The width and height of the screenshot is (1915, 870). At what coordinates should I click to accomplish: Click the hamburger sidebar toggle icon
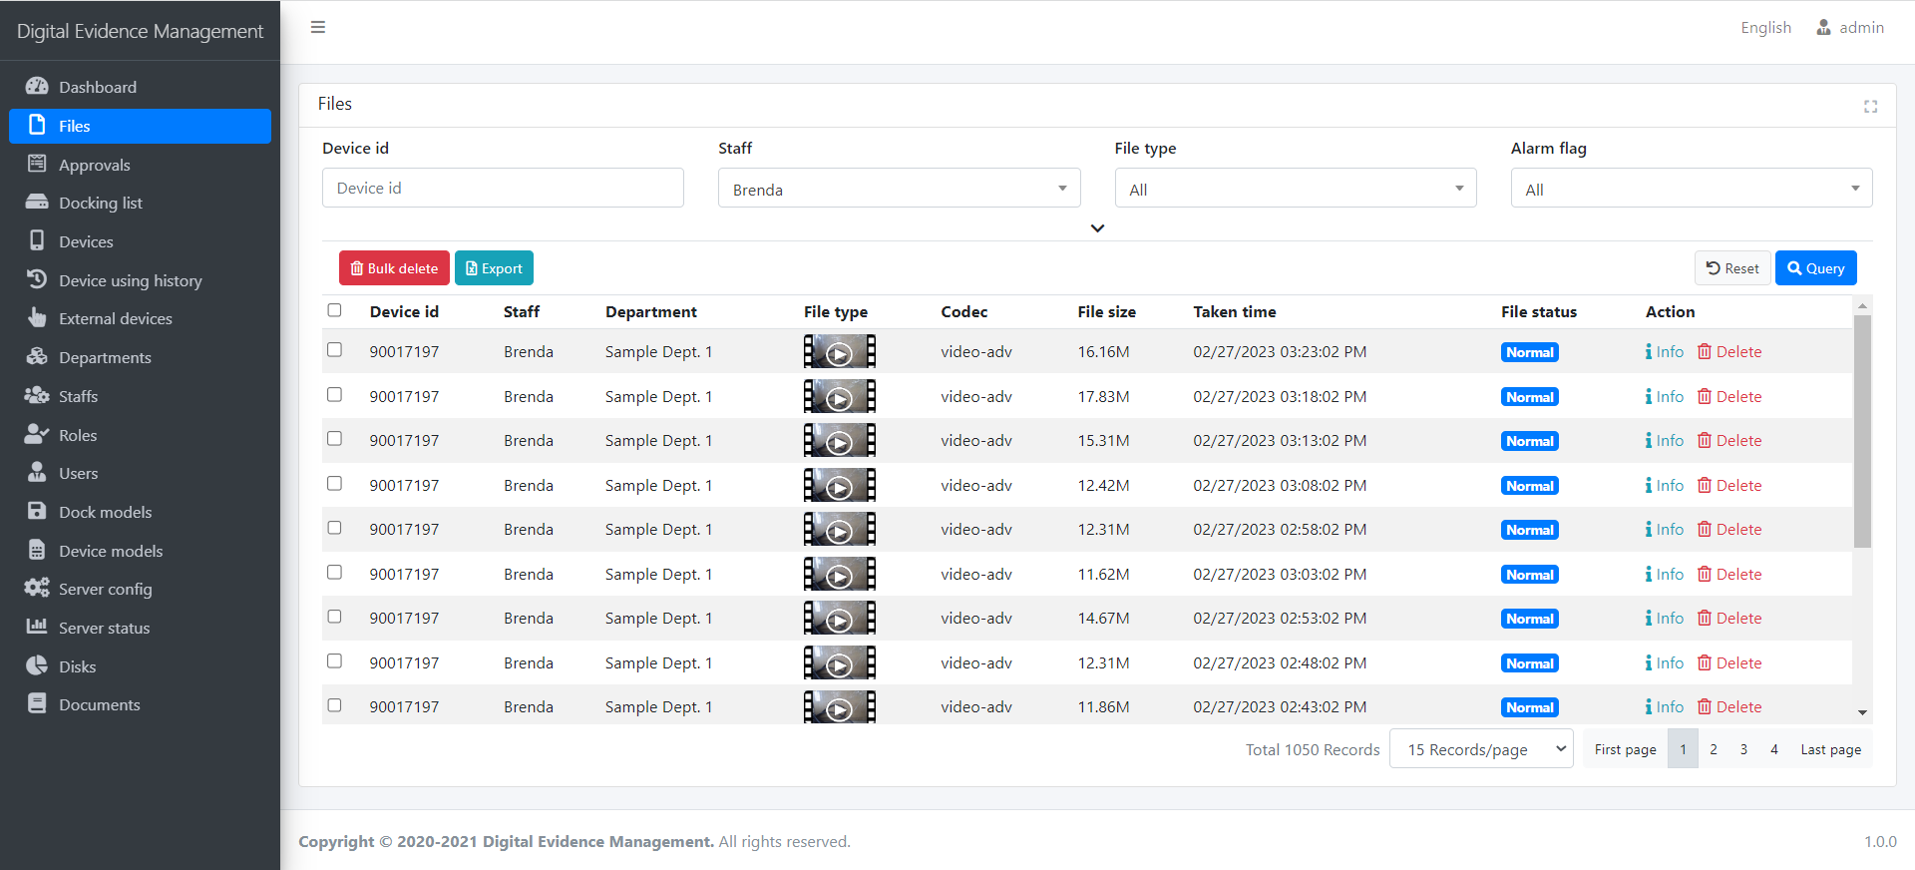pyautogui.click(x=318, y=27)
